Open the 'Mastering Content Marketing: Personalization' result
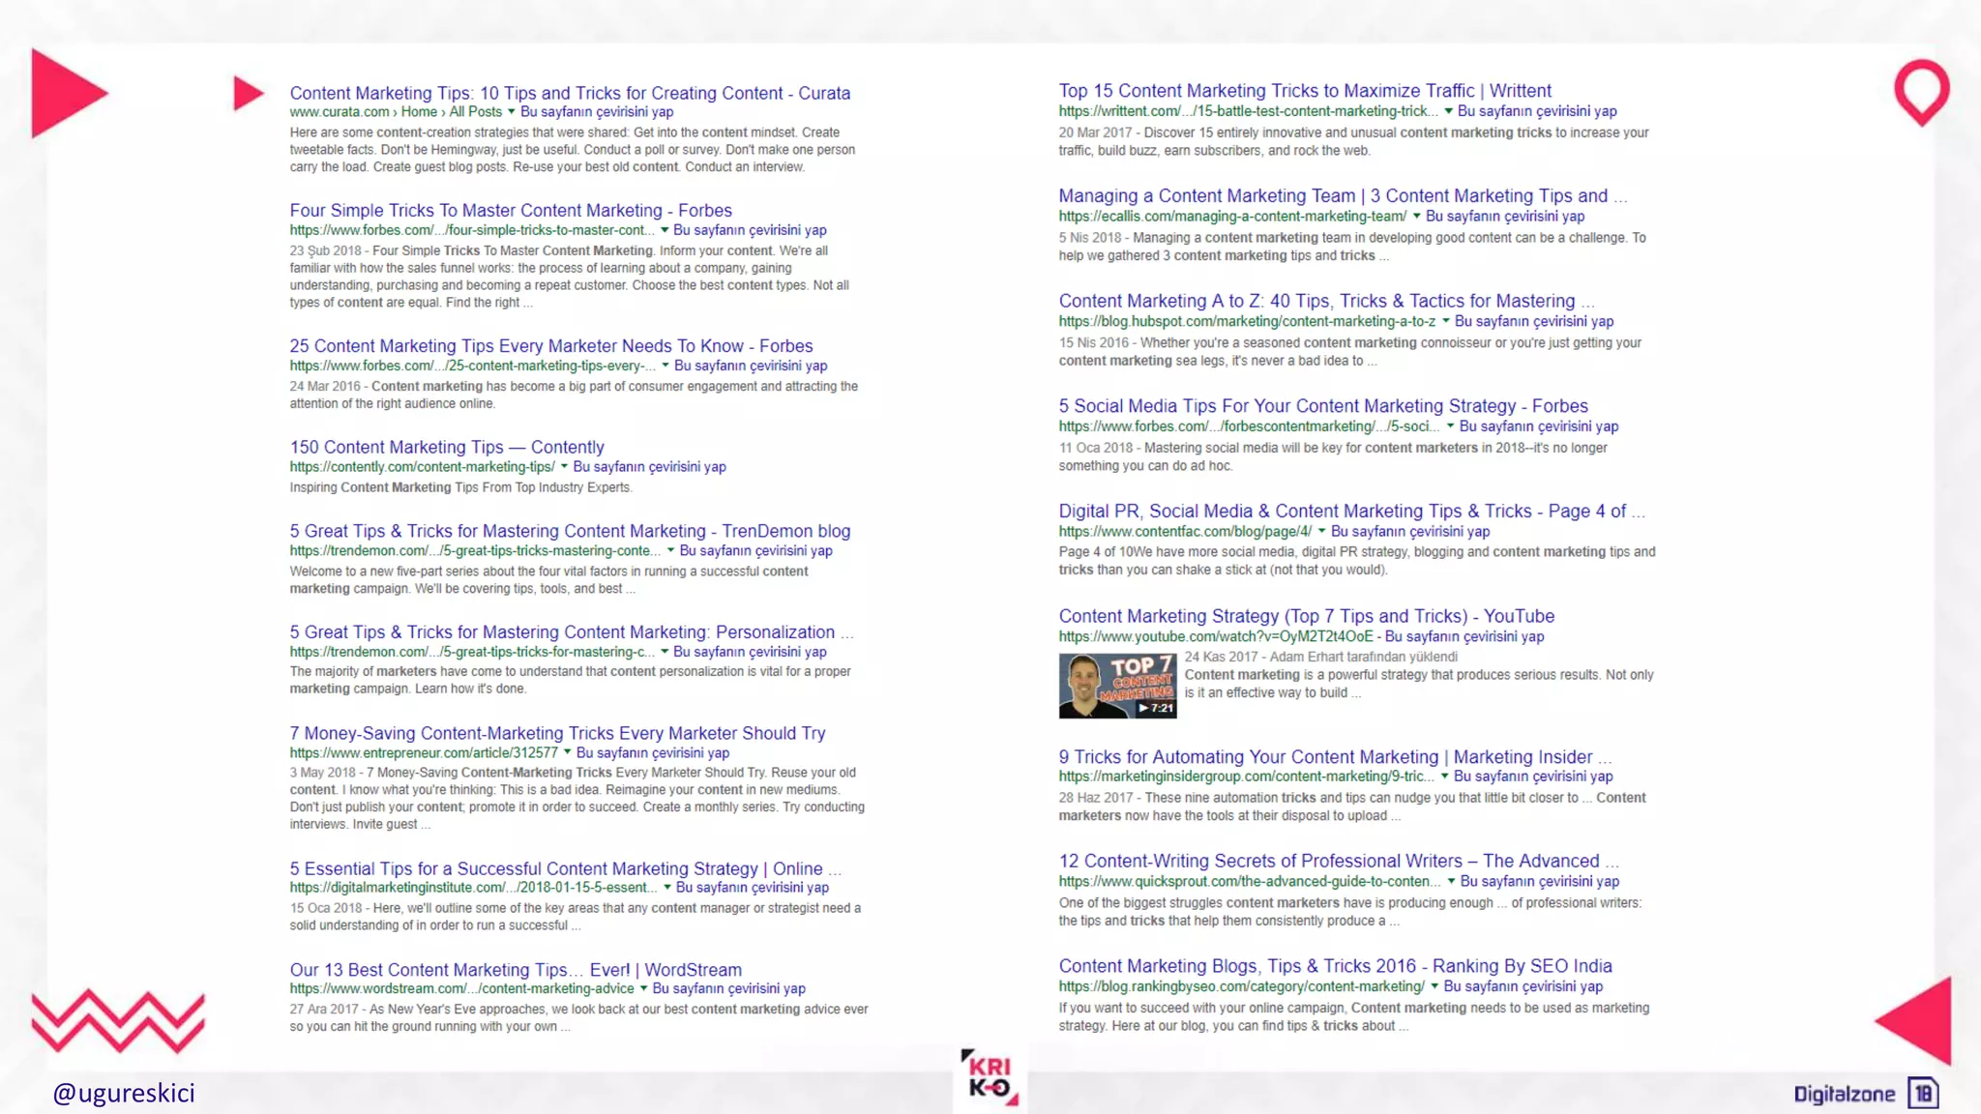The width and height of the screenshot is (1981, 1114). pyautogui.click(x=572, y=631)
